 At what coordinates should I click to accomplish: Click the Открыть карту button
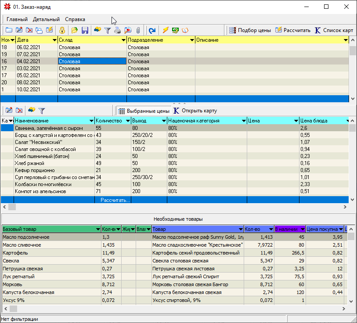[x=195, y=111]
